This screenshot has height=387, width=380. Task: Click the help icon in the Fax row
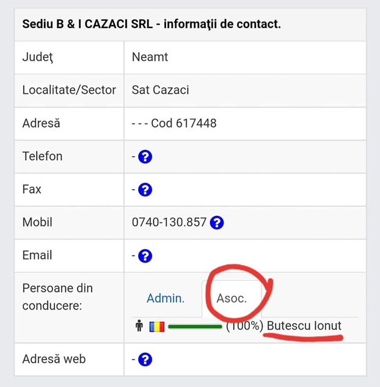(x=145, y=190)
